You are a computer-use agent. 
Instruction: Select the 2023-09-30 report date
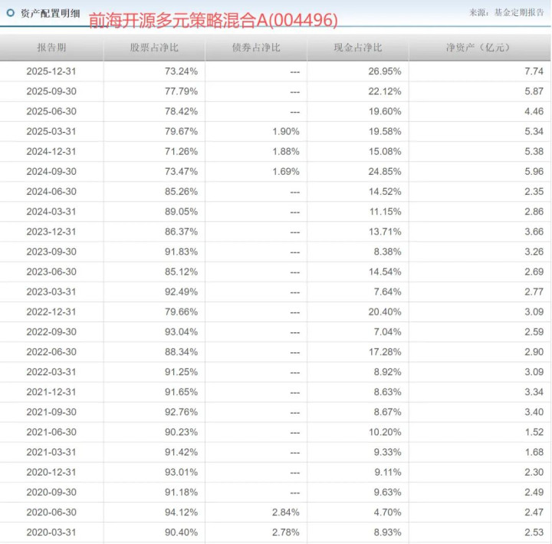point(51,252)
